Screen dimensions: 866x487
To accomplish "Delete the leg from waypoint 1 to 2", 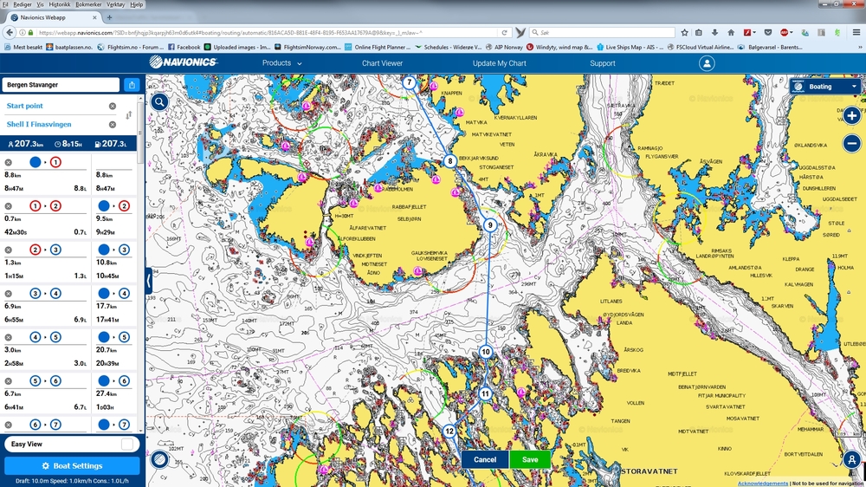I will click(9, 206).
